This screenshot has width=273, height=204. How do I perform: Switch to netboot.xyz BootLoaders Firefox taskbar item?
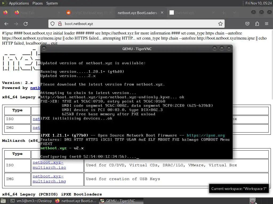(x=75, y=201)
